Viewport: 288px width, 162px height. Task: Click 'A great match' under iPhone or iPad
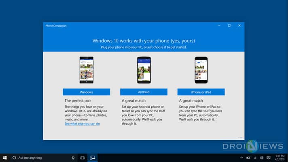tap(191, 100)
